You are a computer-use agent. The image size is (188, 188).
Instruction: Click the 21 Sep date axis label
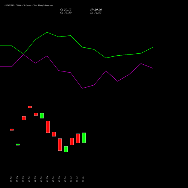point(29,179)
